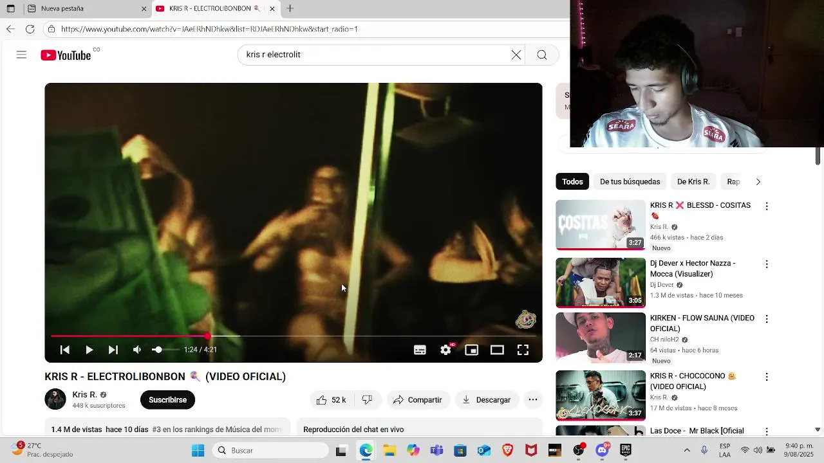Clear the search box text
This screenshot has width=824, height=463.
(x=516, y=55)
